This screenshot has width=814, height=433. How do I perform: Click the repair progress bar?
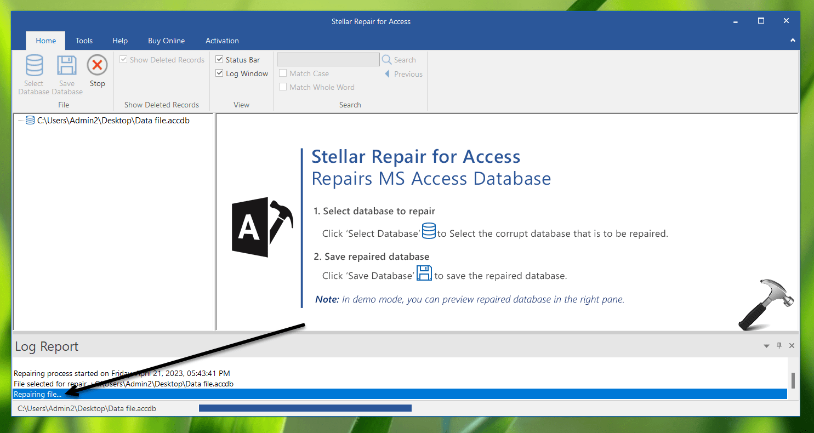click(x=305, y=408)
